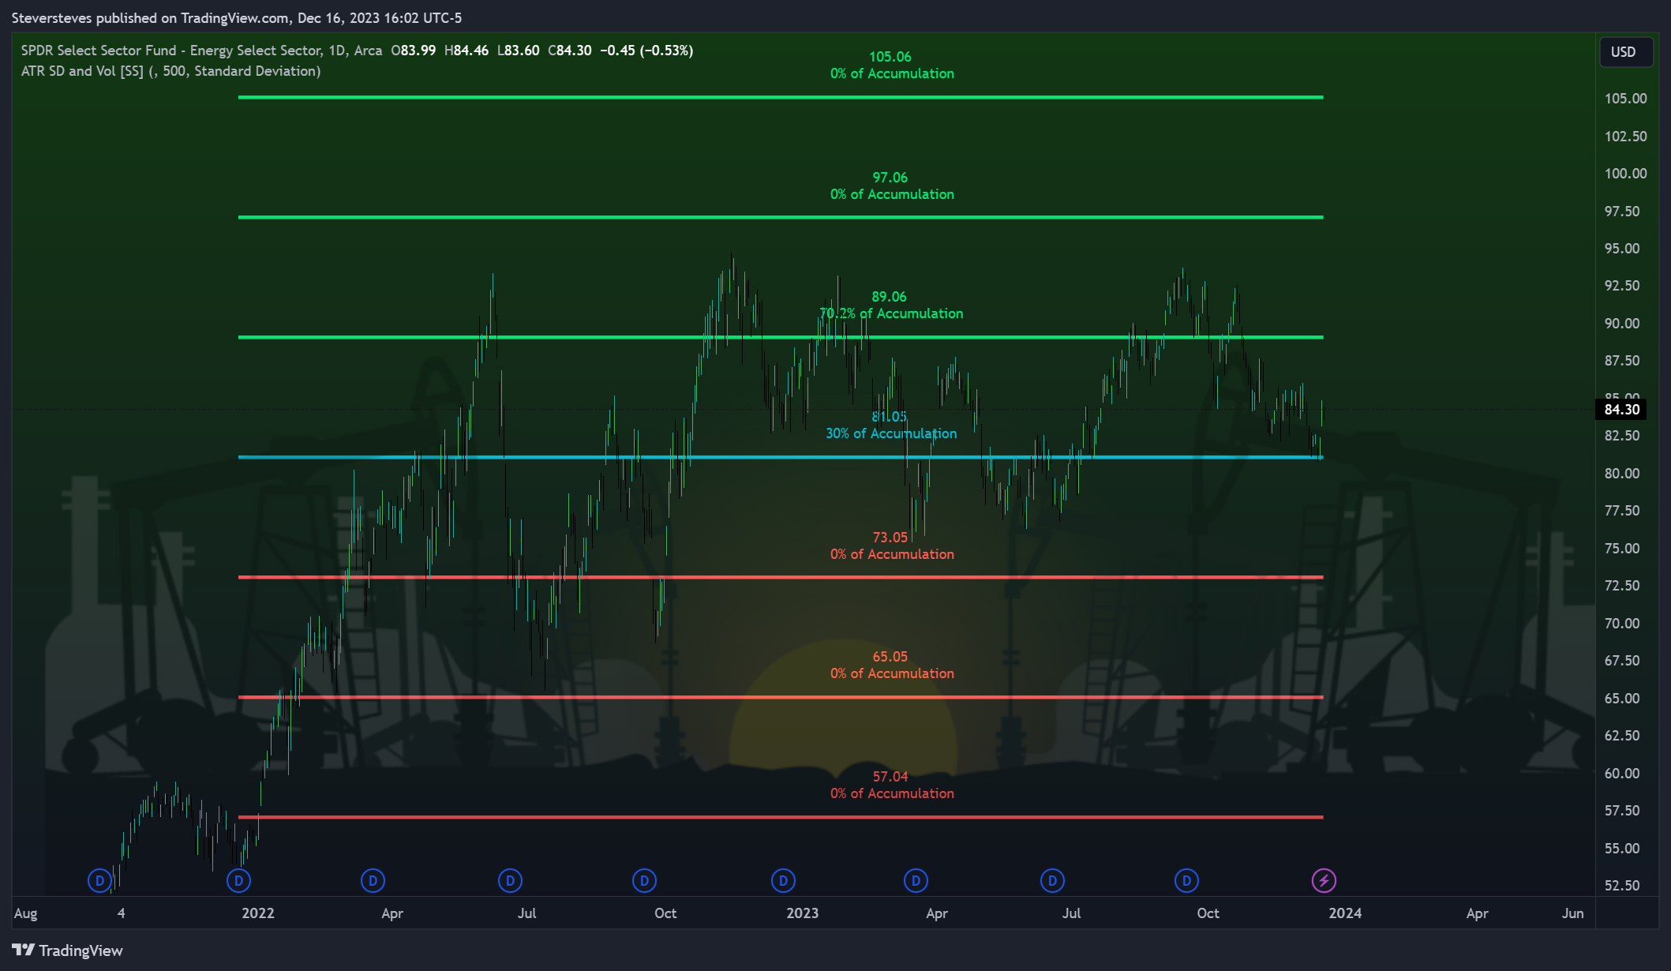Click the dividend marker left of 2022 label

coord(238,880)
